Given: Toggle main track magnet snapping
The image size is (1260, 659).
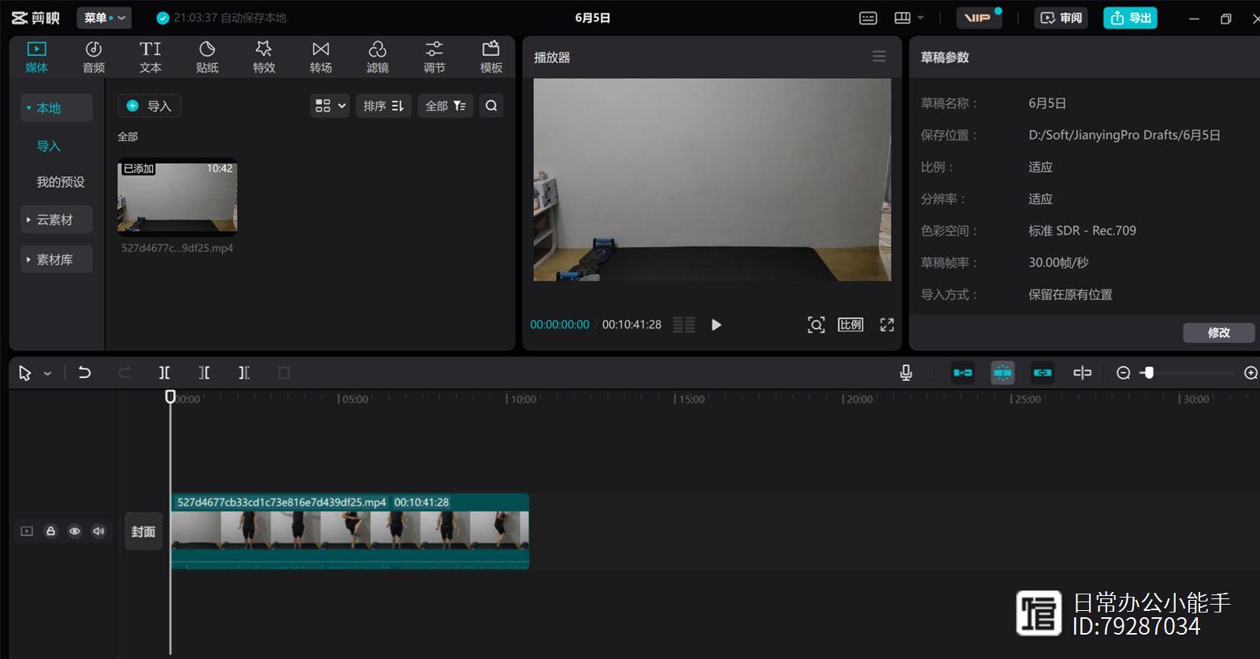Looking at the screenshot, I should (x=962, y=372).
